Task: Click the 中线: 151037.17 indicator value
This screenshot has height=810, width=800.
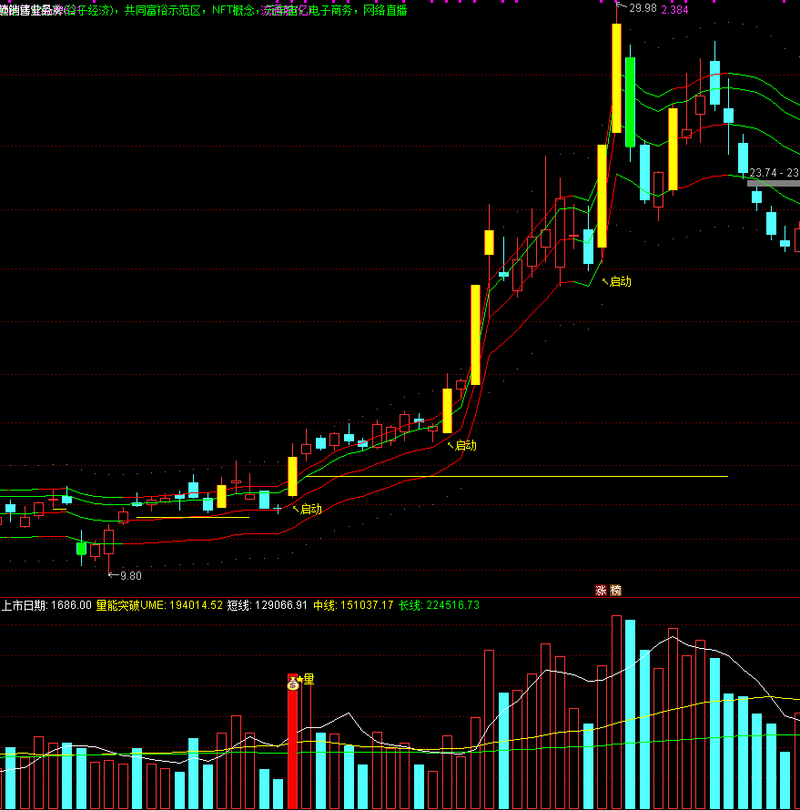Action: click(x=353, y=605)
